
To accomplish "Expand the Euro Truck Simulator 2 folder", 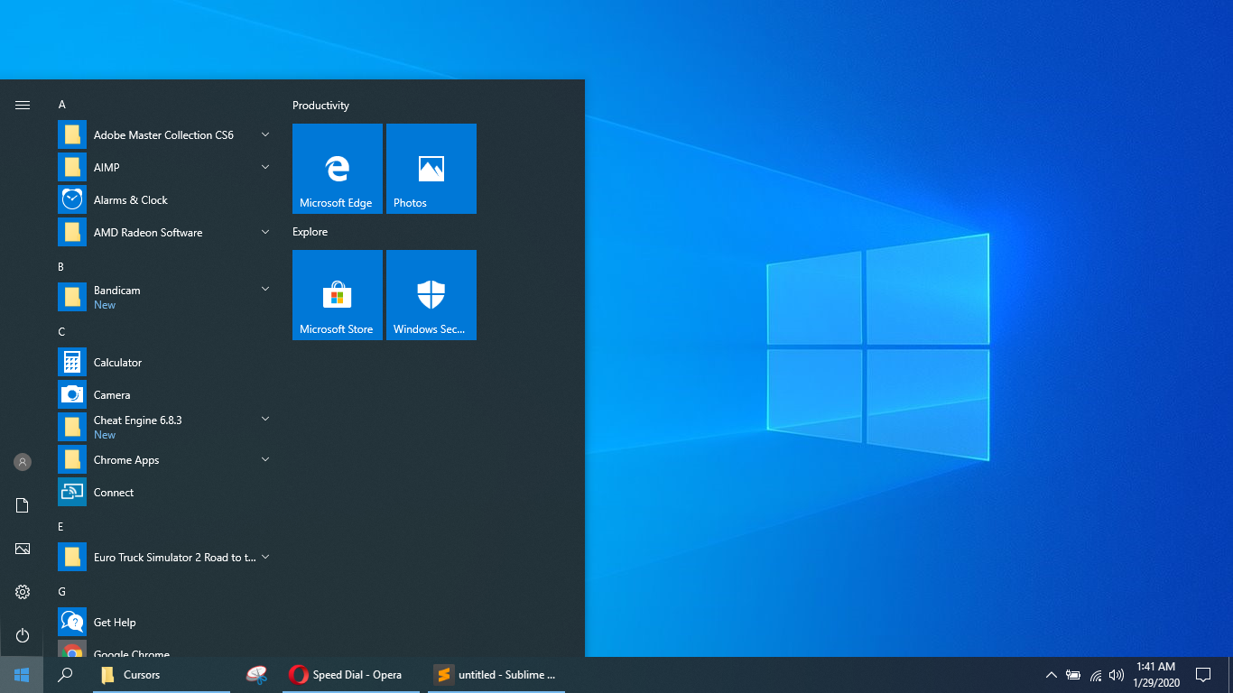I will [x=265, y=557].
